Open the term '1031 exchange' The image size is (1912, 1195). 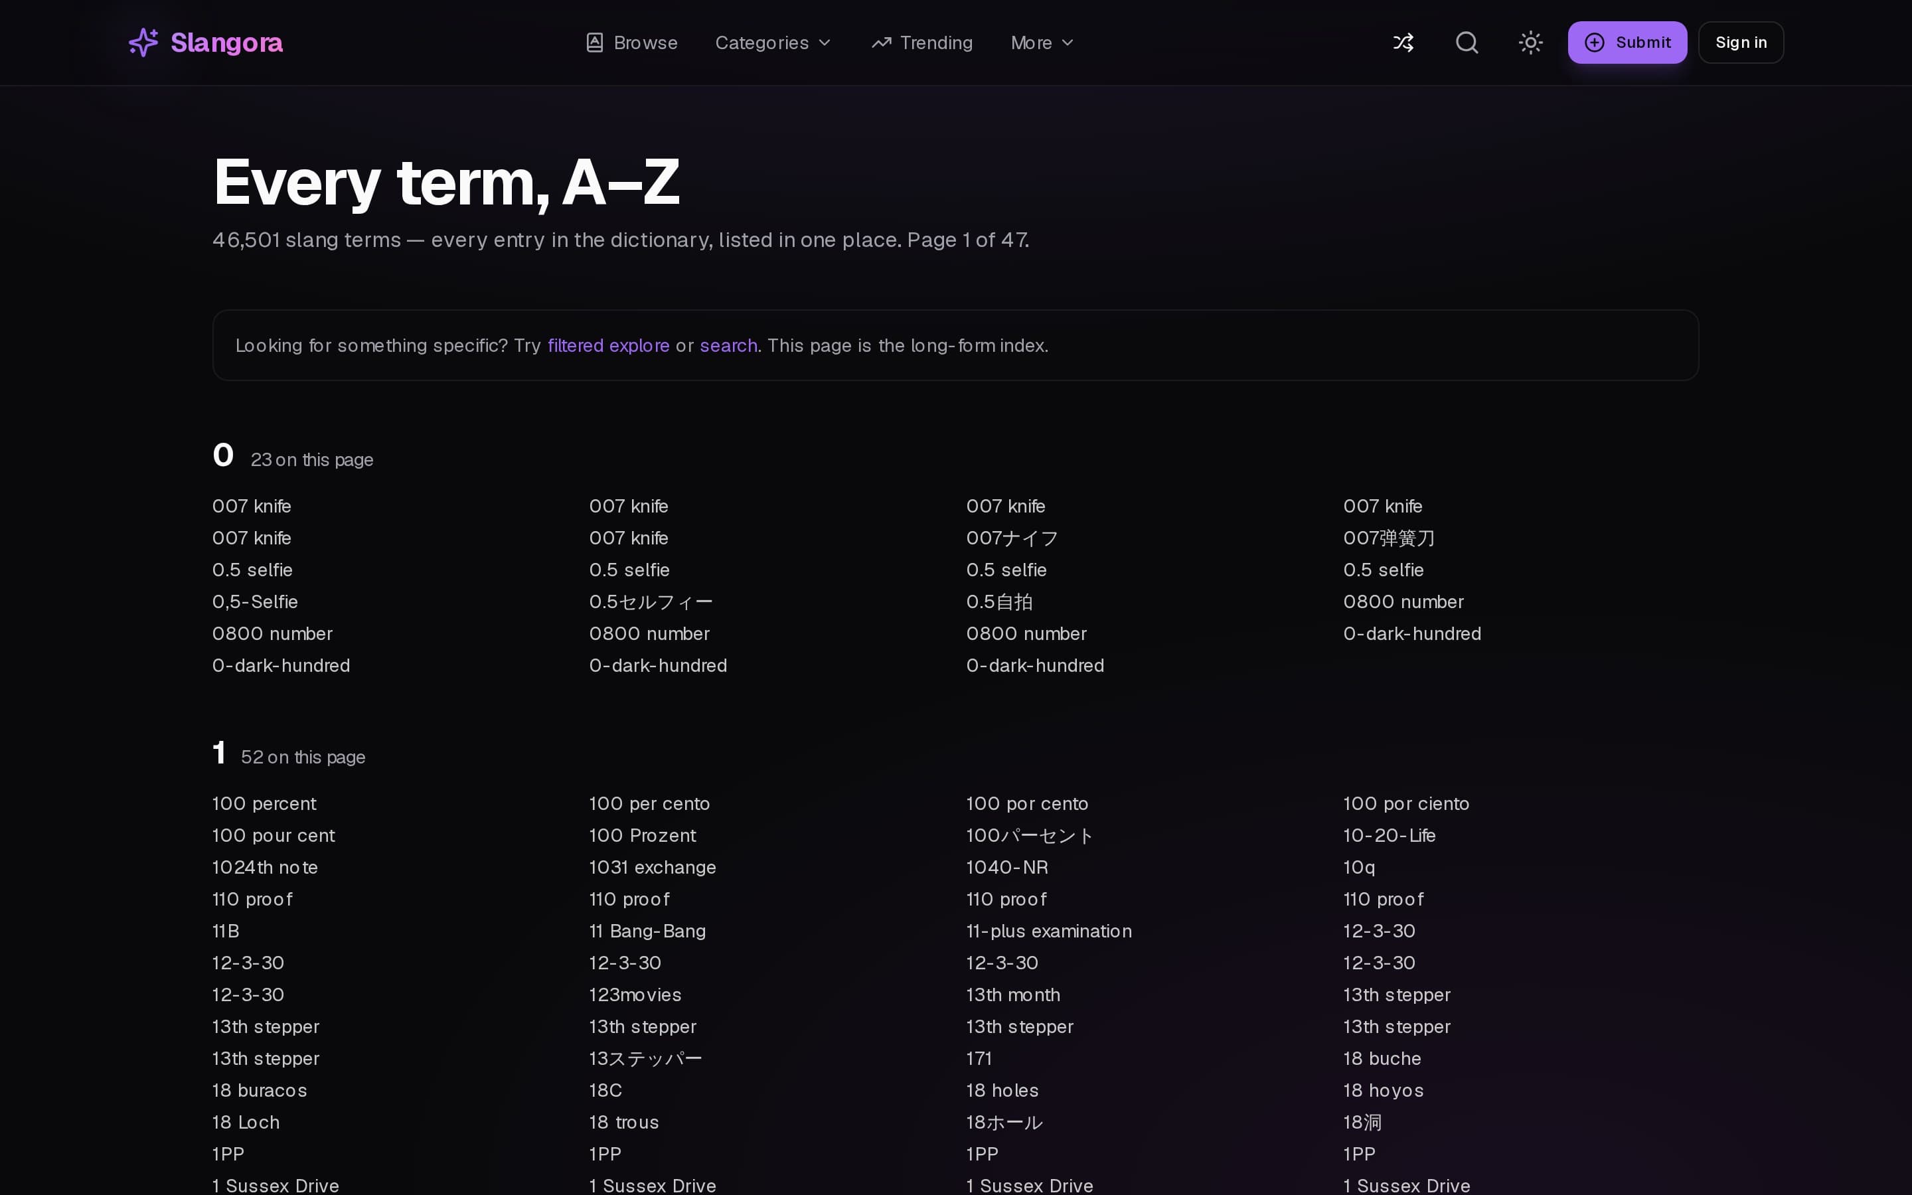653,868
